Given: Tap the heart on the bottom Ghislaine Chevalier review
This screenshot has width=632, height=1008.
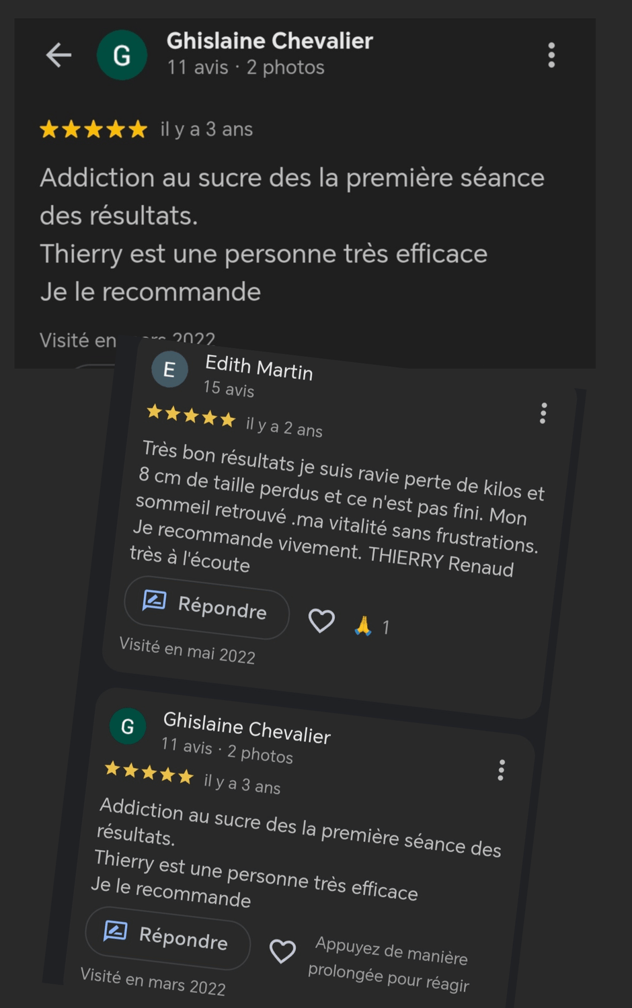Looking at the screenshot, I should pos(282,951).
